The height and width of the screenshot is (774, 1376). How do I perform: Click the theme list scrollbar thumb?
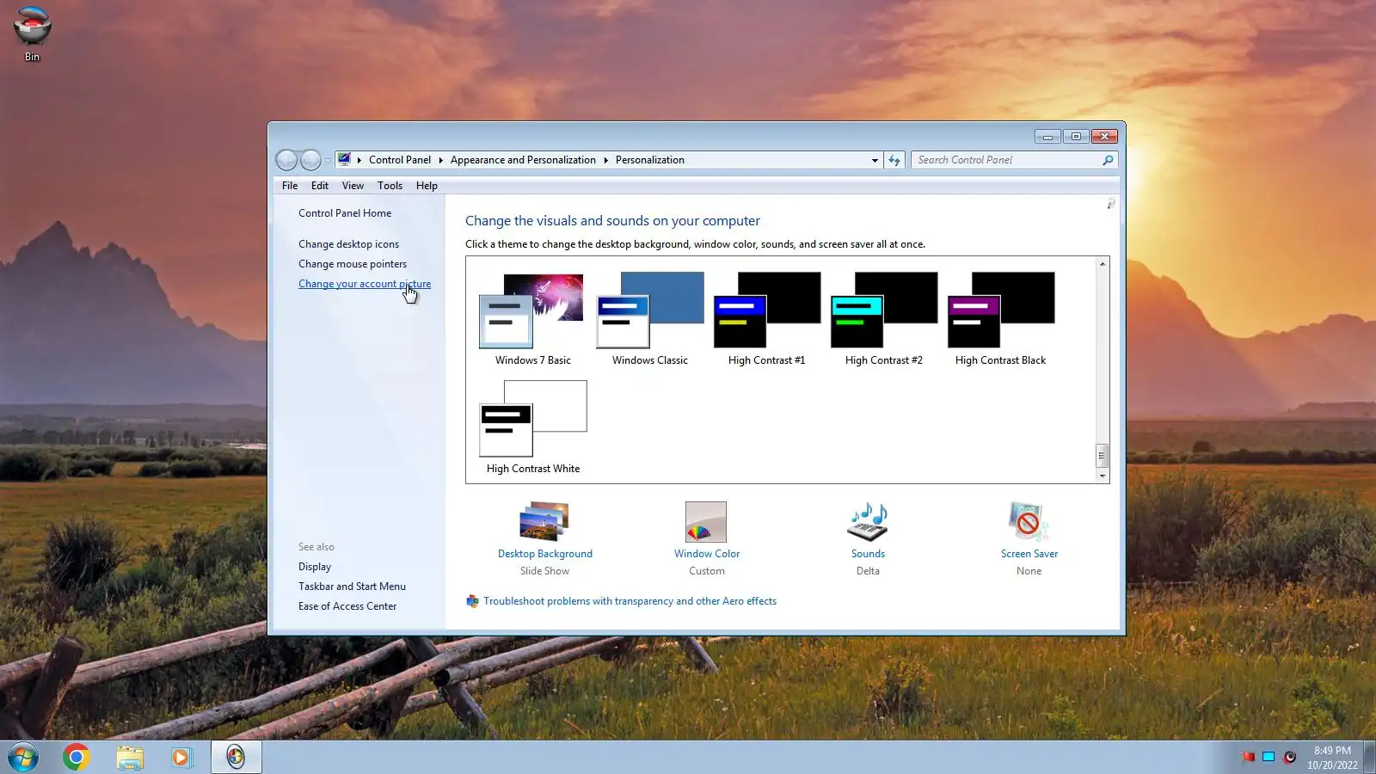point(1102,455)
